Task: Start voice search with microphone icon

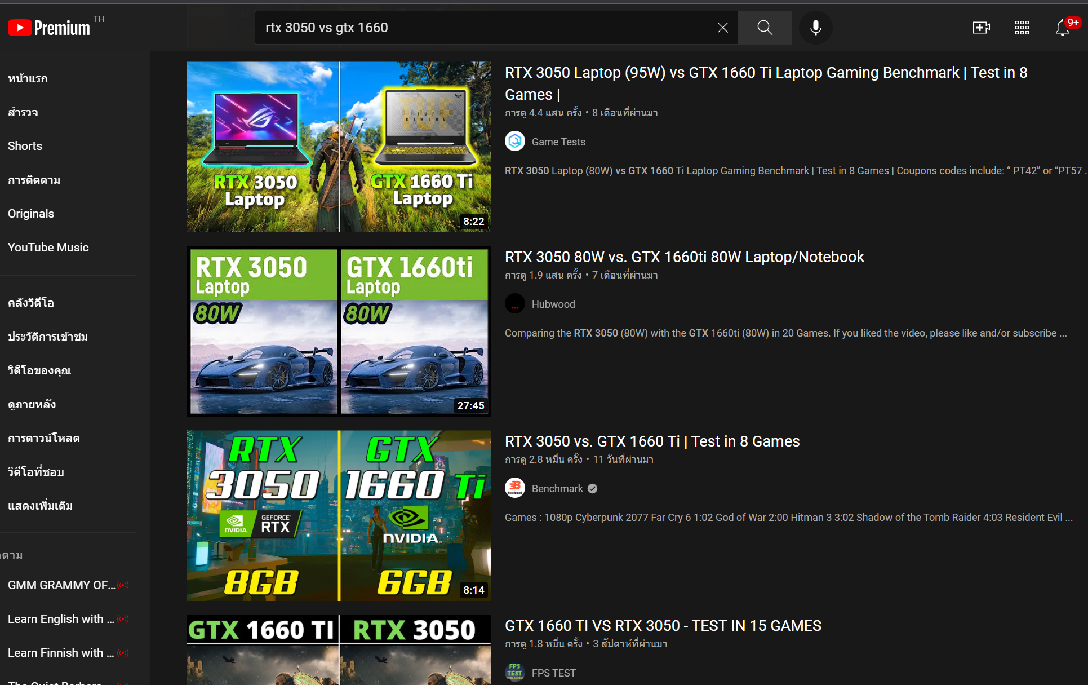Action: [x=815, y=28]
